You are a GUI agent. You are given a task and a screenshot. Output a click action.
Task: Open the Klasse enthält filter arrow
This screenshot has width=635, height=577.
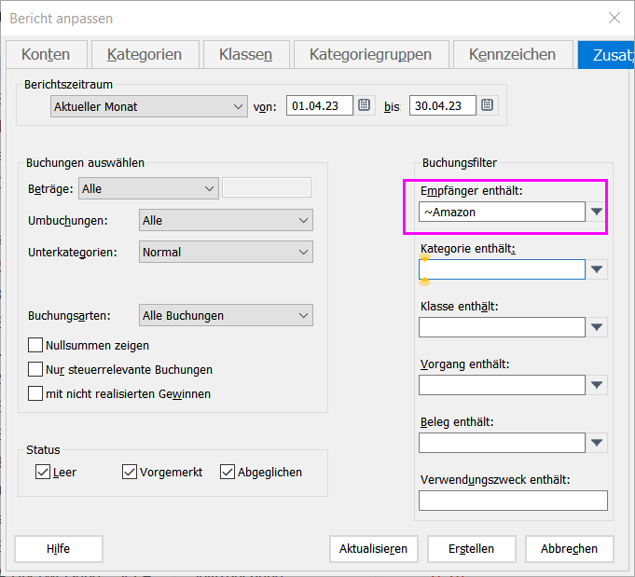click(598, 327)
